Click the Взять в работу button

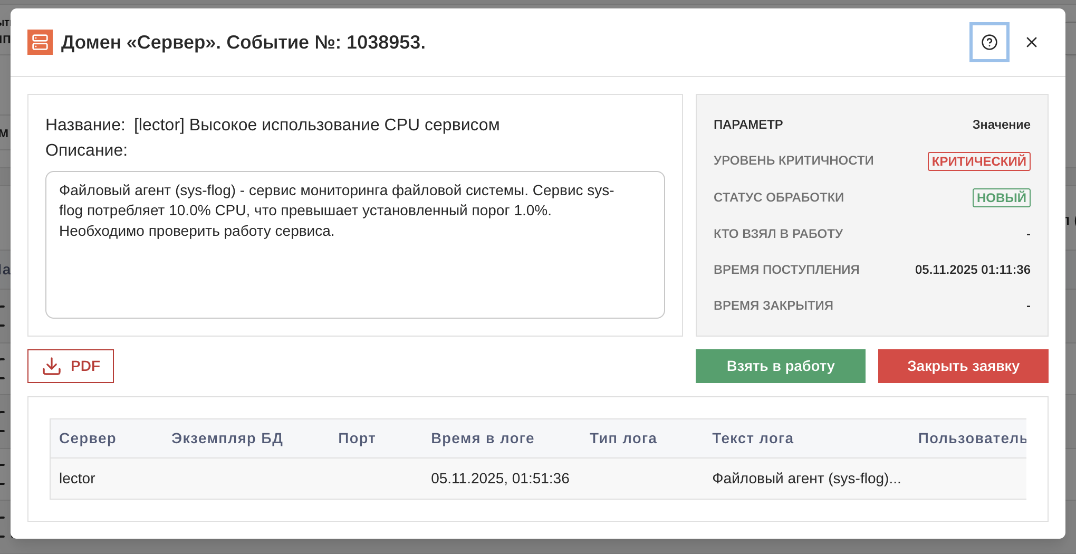pos(780,366)
